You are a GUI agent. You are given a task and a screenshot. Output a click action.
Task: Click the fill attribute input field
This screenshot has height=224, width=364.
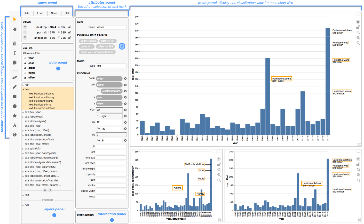click(111, 147)
